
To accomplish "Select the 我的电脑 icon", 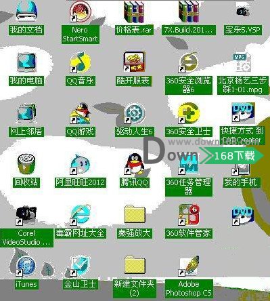I will tap(26, 62).
